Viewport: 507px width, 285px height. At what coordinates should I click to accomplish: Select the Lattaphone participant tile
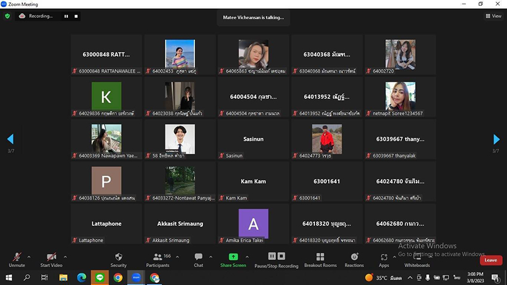tap(106, 224)
